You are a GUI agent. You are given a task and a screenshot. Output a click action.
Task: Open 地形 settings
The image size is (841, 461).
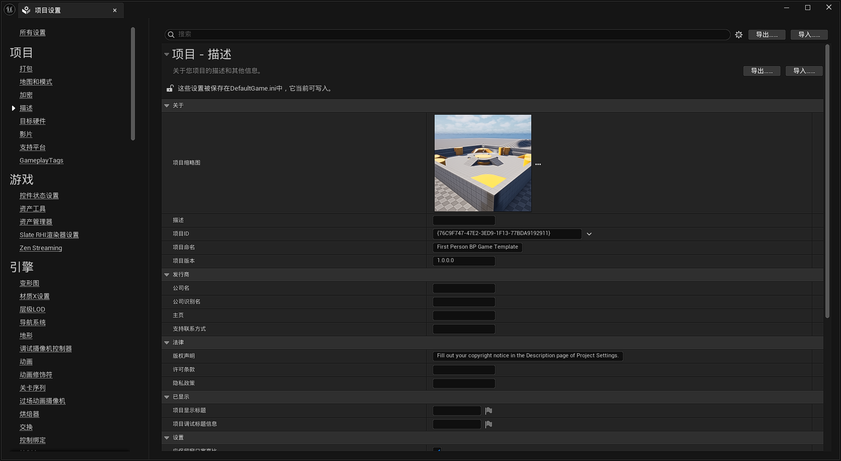(26, 336)
